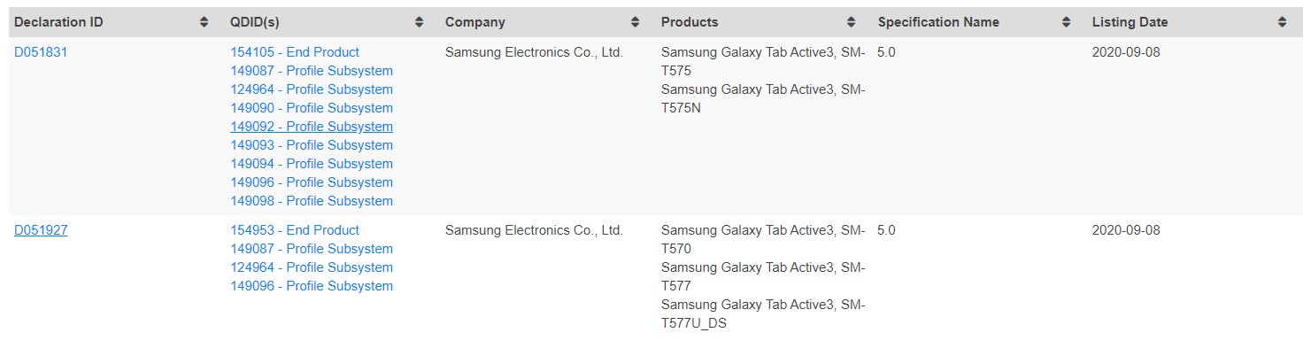
Task: Sort by Specification Name arrow icon
Action: tap(1067, 22)
